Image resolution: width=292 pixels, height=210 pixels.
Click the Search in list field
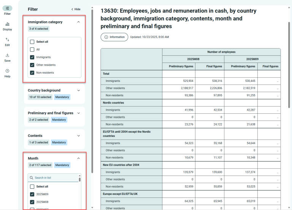(x=55, y=177)
